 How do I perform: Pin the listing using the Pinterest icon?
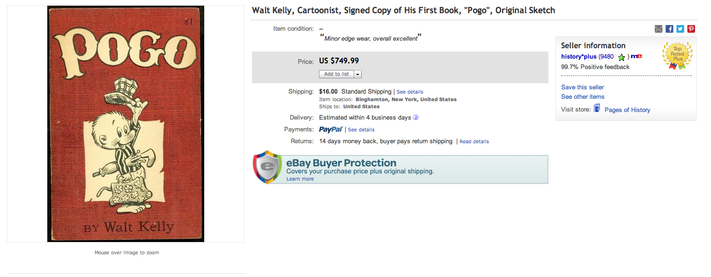[691, 29]
